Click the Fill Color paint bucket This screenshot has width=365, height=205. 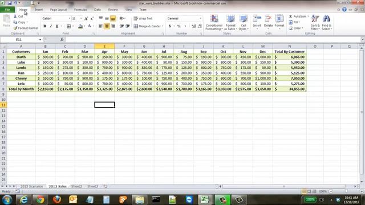coord(80,26)
